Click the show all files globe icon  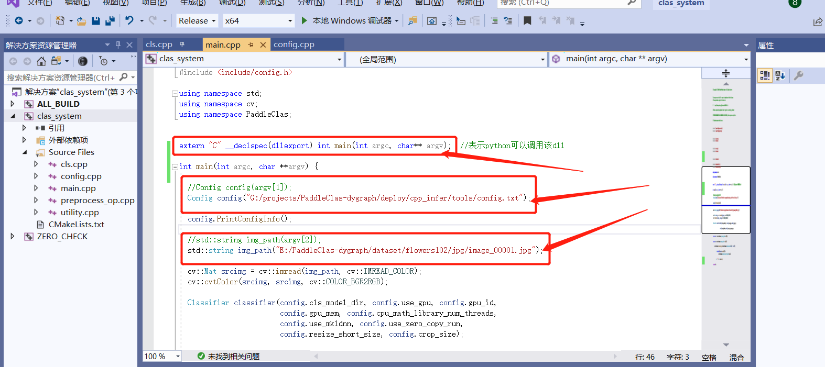pyautogui.click(x=83, y=61)
